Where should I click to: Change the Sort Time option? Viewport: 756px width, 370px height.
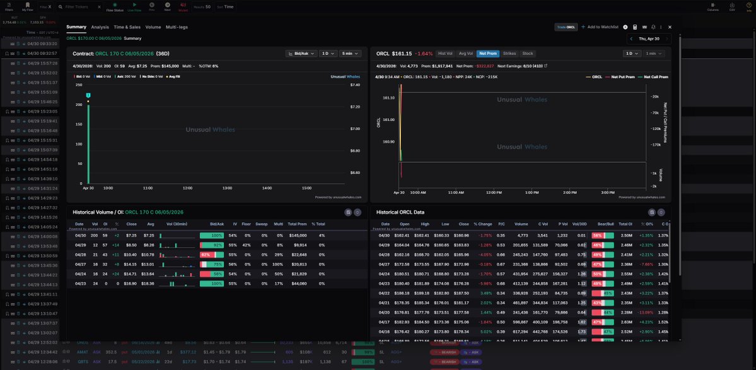pyautogui.click(x=226, y=7)
